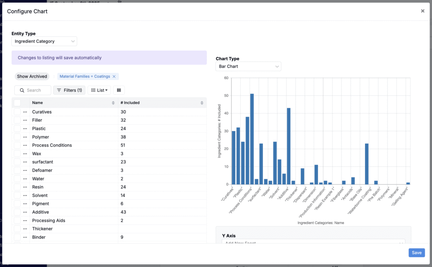Select the Process Conditions row checkbox

tap(17, 145)
